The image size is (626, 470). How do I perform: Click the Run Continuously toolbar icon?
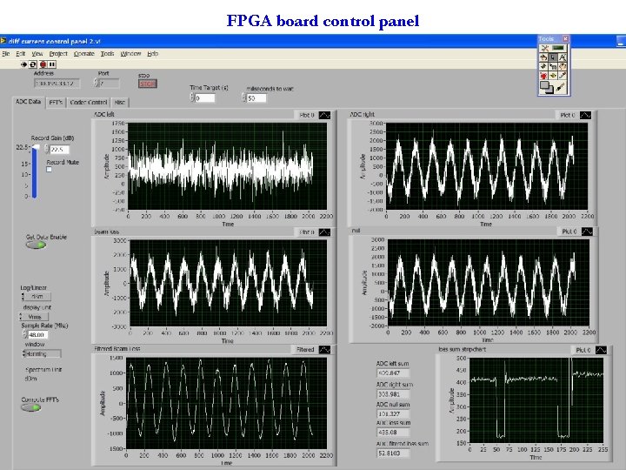tap(33, 64)
